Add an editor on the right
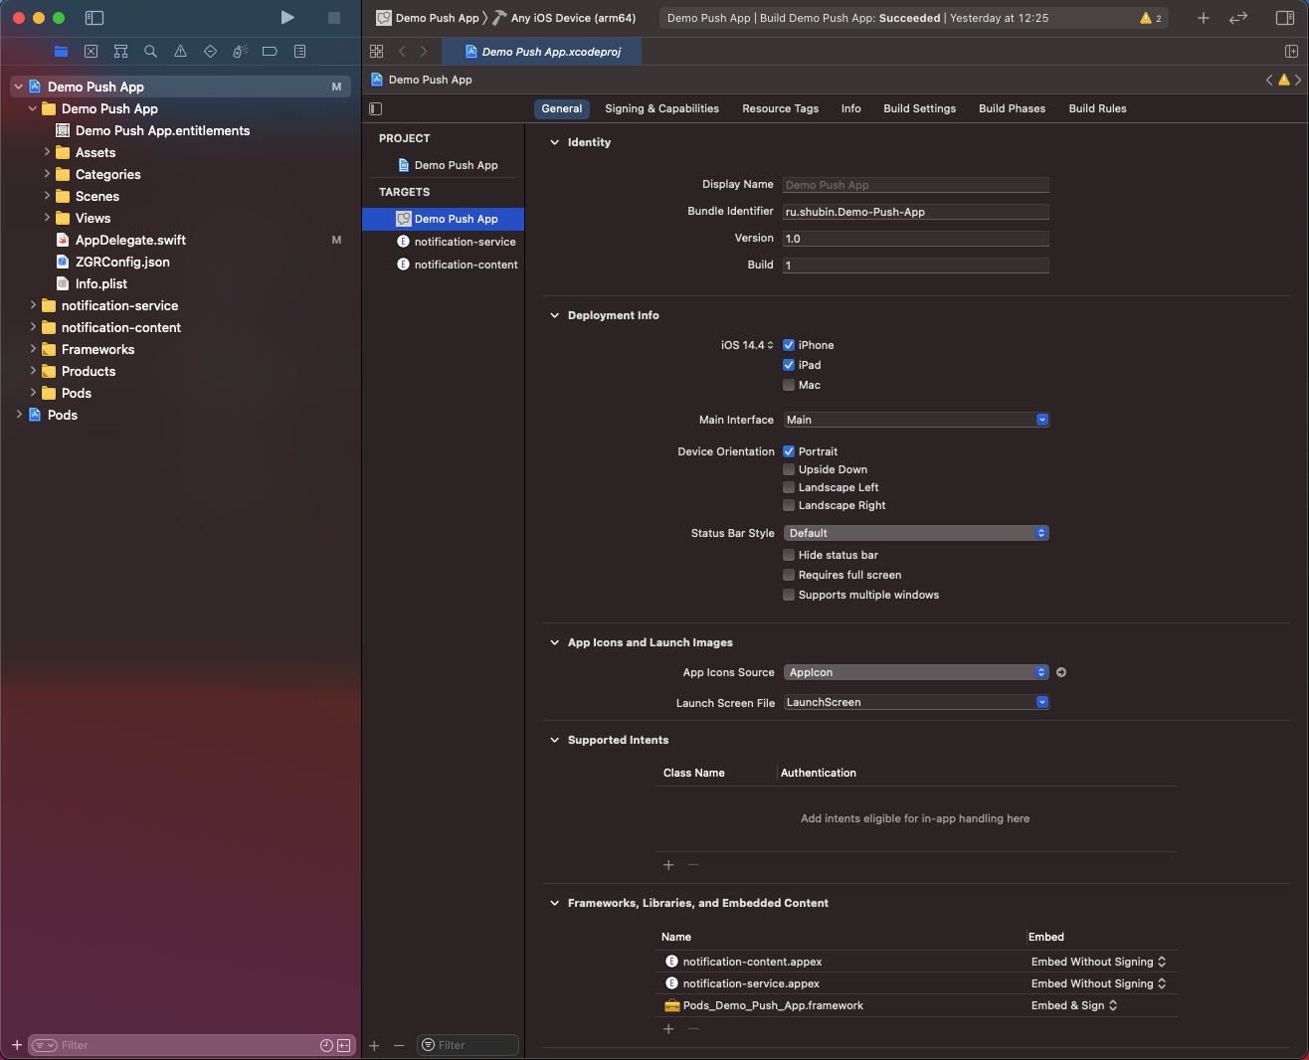Image resolution: width=1309 pixels, height=1060 pixels. click(1291, 51)
